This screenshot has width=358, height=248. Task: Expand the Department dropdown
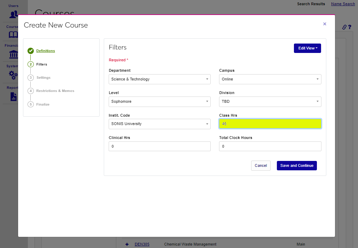[159, 79]
